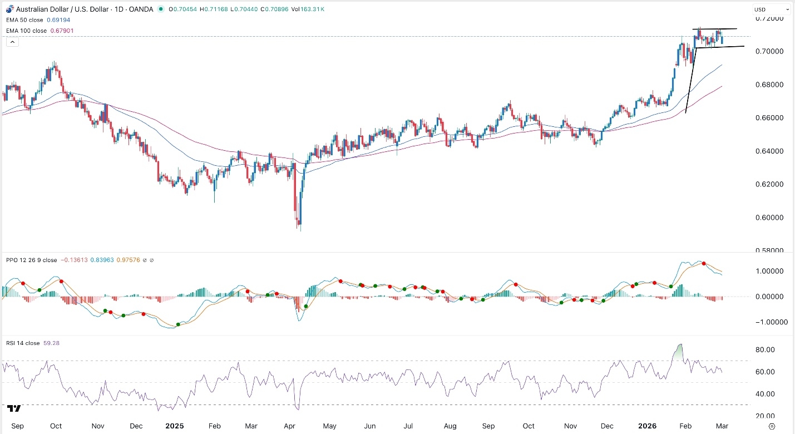This screenshot has width=795, height=434.
Task: Click the second crossed-circle icon in the PPO legend
Action: pyautogui.click(x=152, y=260)
